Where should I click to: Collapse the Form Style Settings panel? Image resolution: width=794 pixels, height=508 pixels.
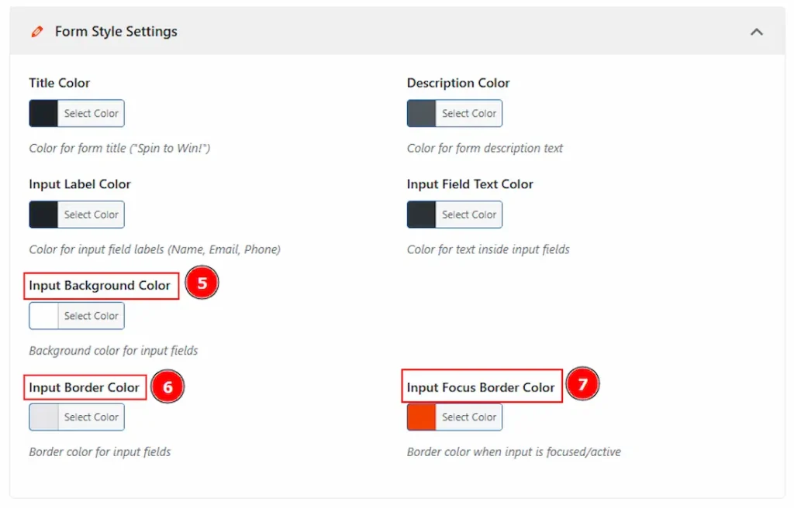pos(757,32)
